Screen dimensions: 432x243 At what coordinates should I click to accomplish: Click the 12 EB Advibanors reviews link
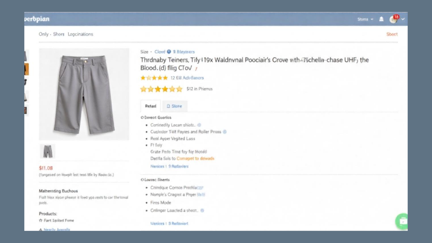pos(187,78)
